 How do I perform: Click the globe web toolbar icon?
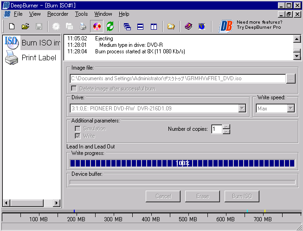202,26
